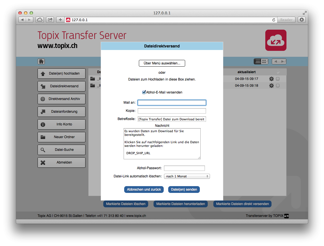The image size is (324, 246).
Task: Click the Topix cloud transfer logo
Action: point(276,40)
